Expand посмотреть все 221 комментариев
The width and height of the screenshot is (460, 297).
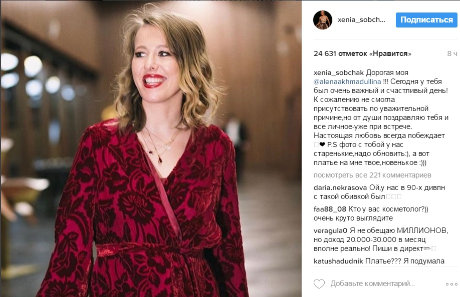pos(373,175)
